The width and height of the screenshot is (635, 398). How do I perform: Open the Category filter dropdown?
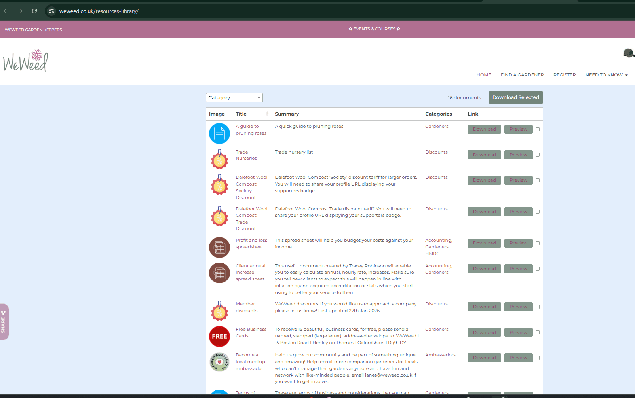234,98
